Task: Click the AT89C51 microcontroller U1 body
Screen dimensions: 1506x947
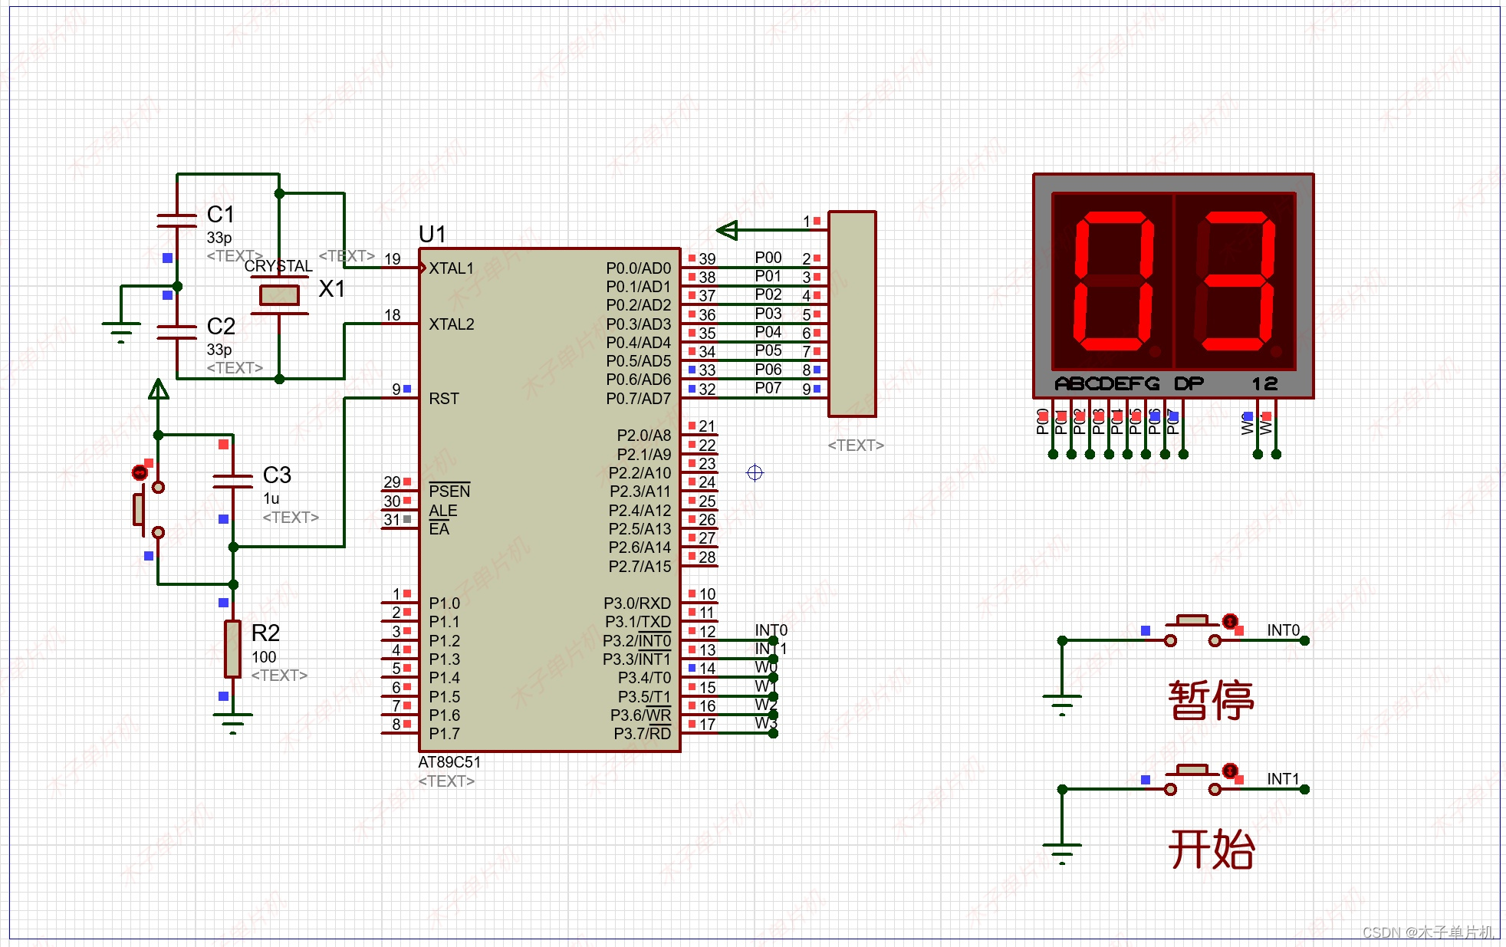Action: click(548, 498)
